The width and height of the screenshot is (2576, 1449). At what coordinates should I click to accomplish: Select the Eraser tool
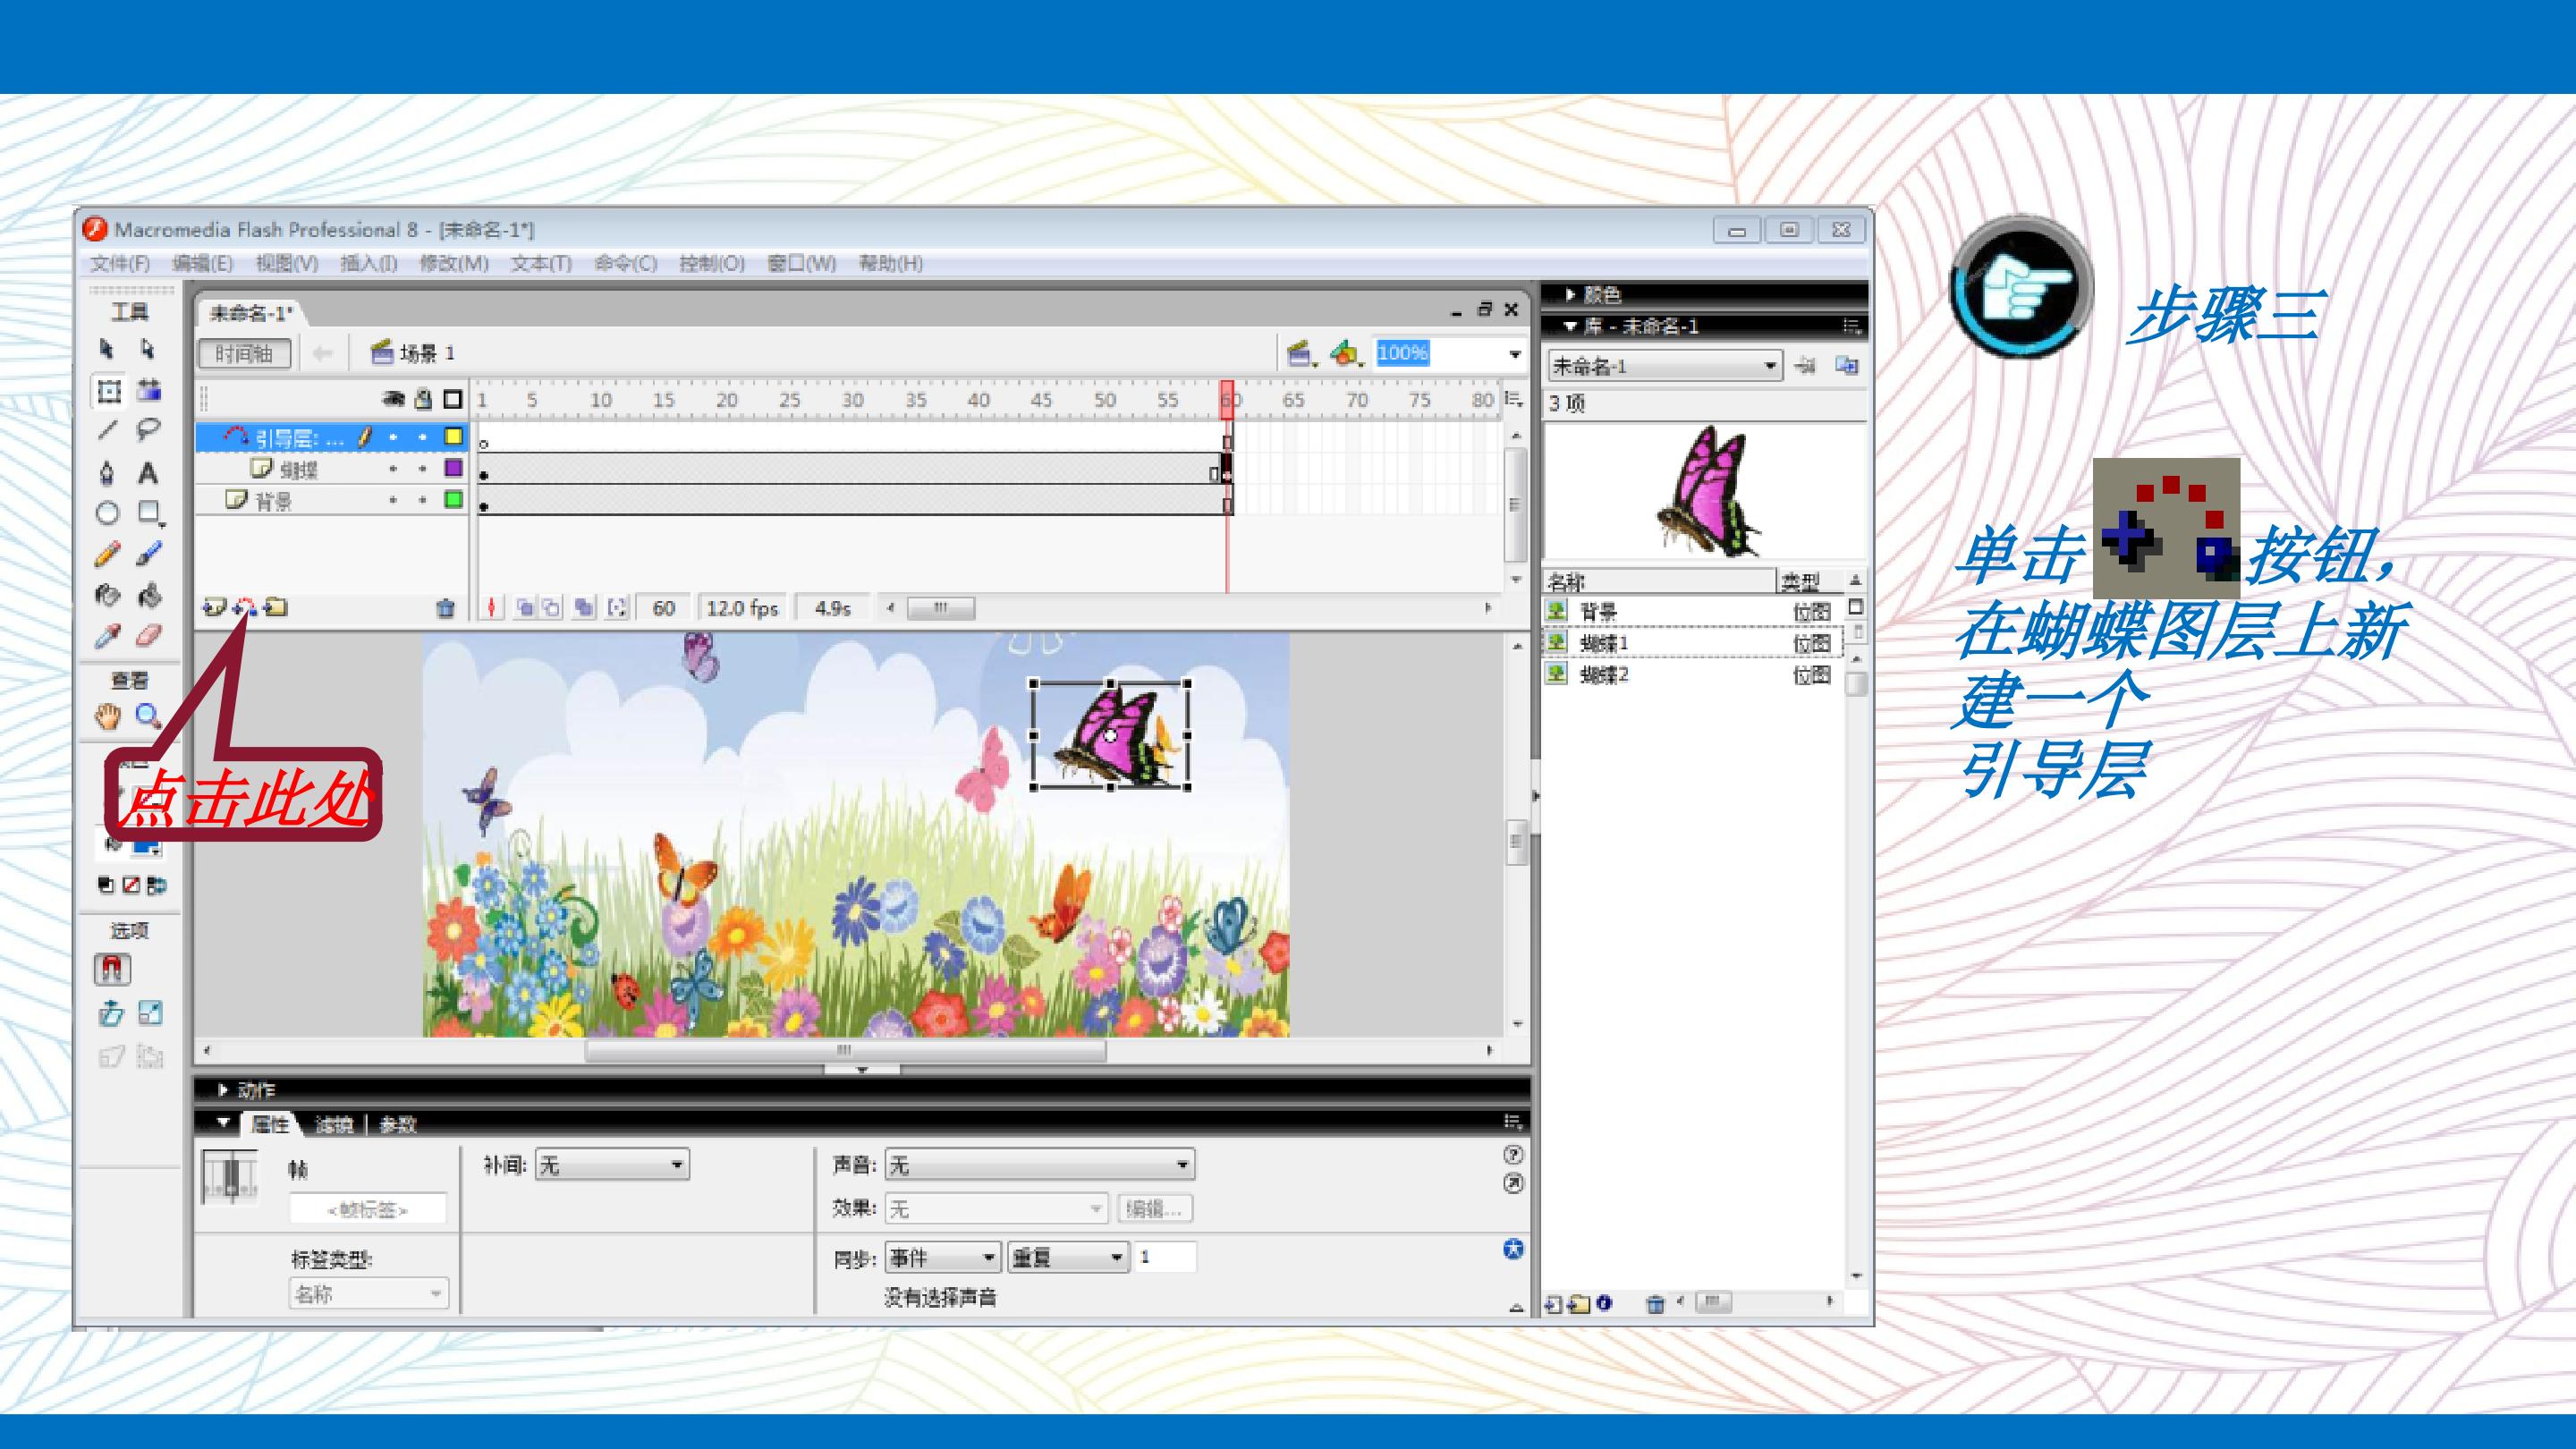pos(148,636)
